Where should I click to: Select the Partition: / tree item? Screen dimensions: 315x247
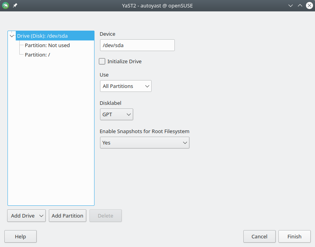(37, 55)
